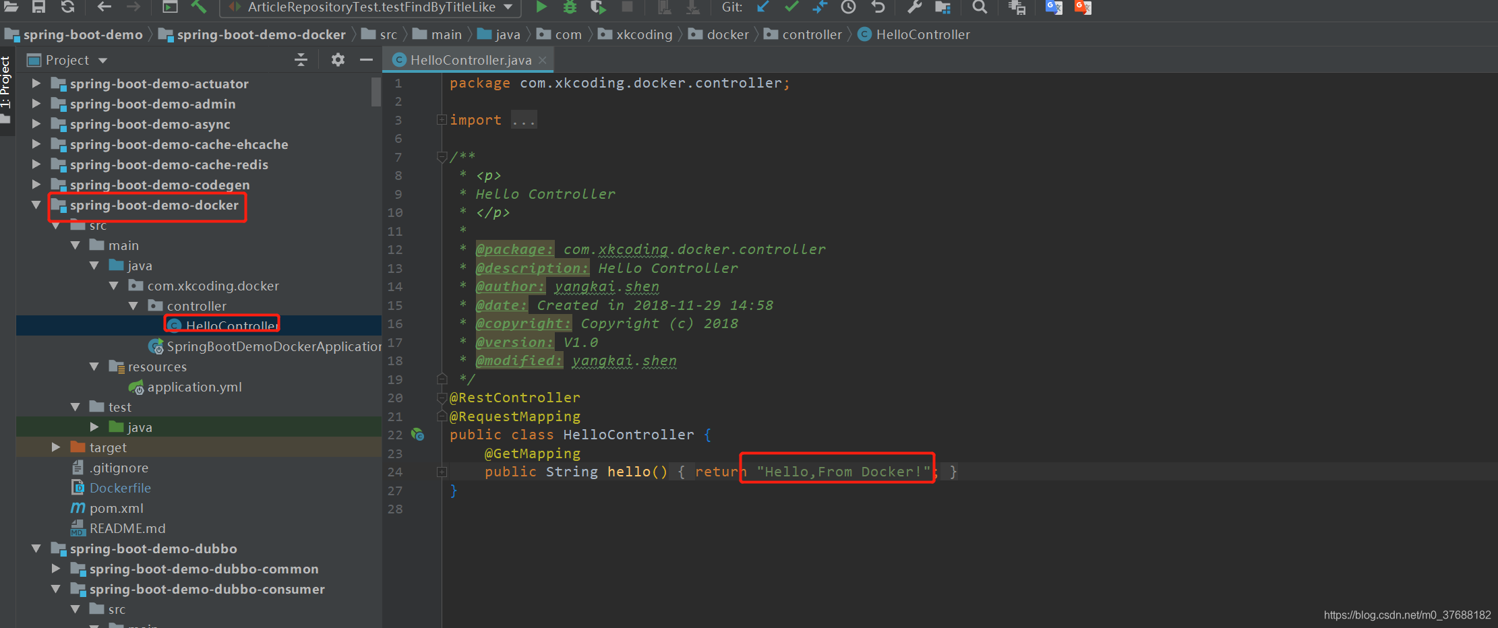1498x628 pixels.
Task: Click the red Google Translate icon
Action: (1083, 7)
